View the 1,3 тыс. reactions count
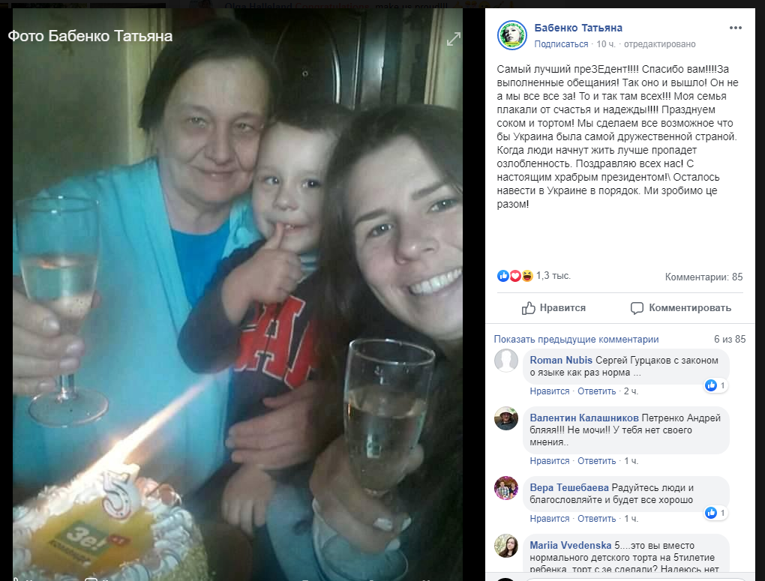Viewport: 765px width, 581px height. [553, 276]
